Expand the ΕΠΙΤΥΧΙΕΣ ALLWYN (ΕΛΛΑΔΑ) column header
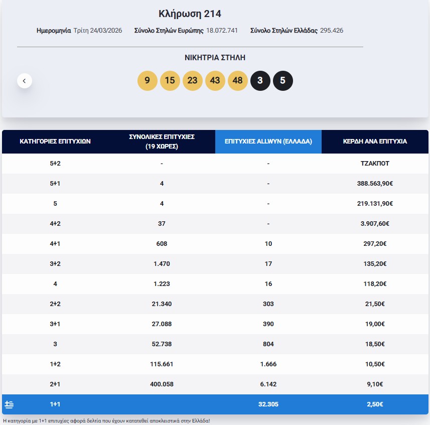Screen dimensions: 430x425 tap(268, 141)
